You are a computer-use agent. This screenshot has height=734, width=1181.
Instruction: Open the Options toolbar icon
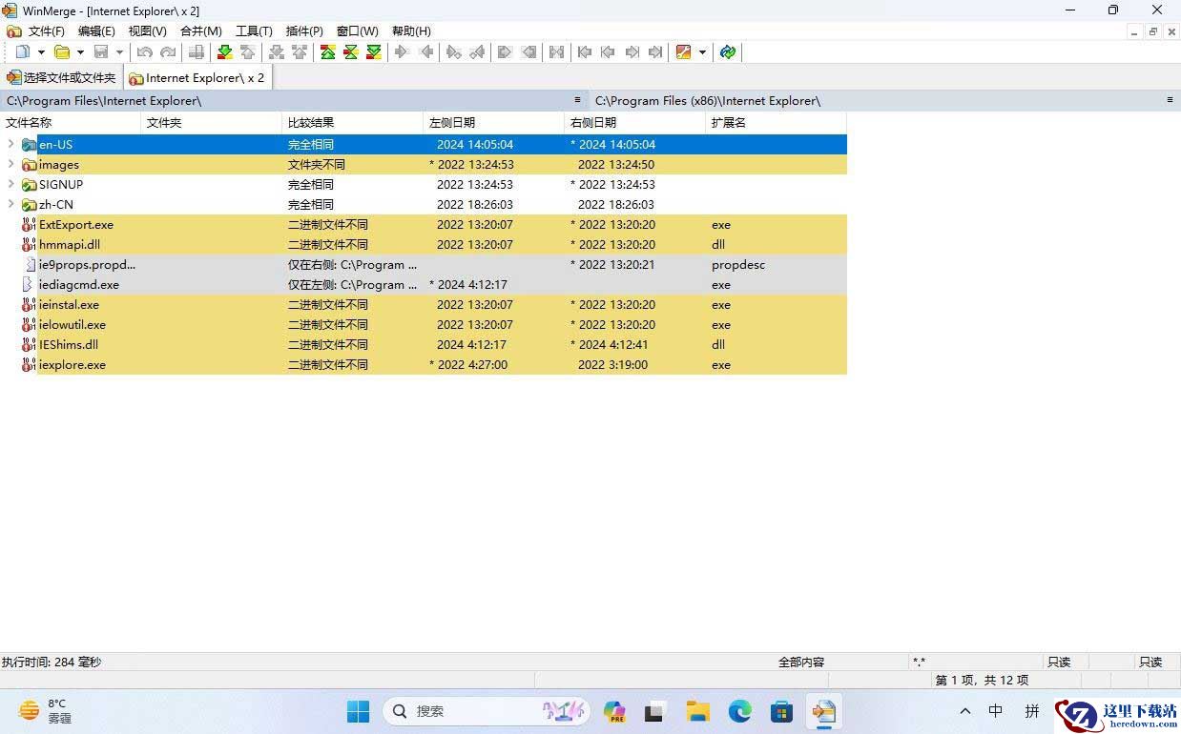click(683, 52)
